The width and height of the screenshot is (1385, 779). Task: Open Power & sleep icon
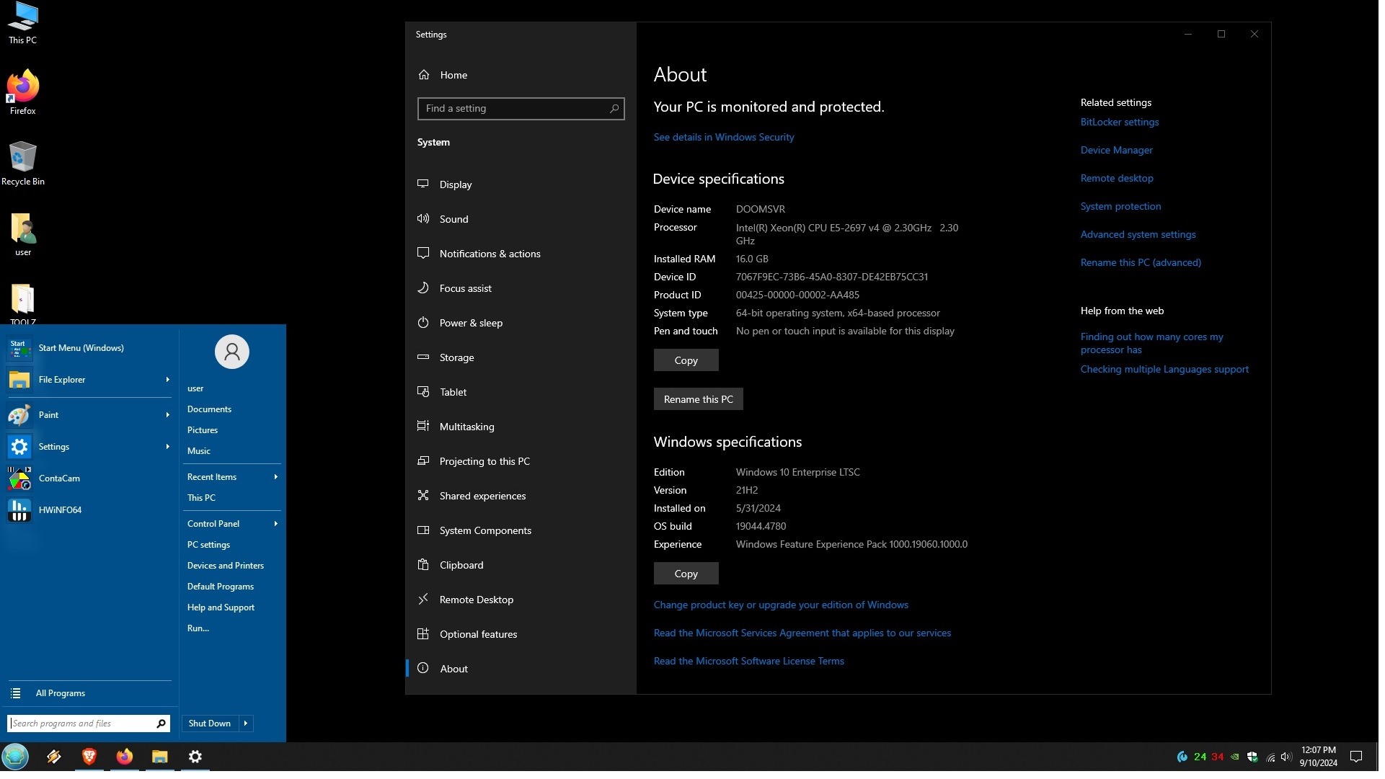point(423,322)
